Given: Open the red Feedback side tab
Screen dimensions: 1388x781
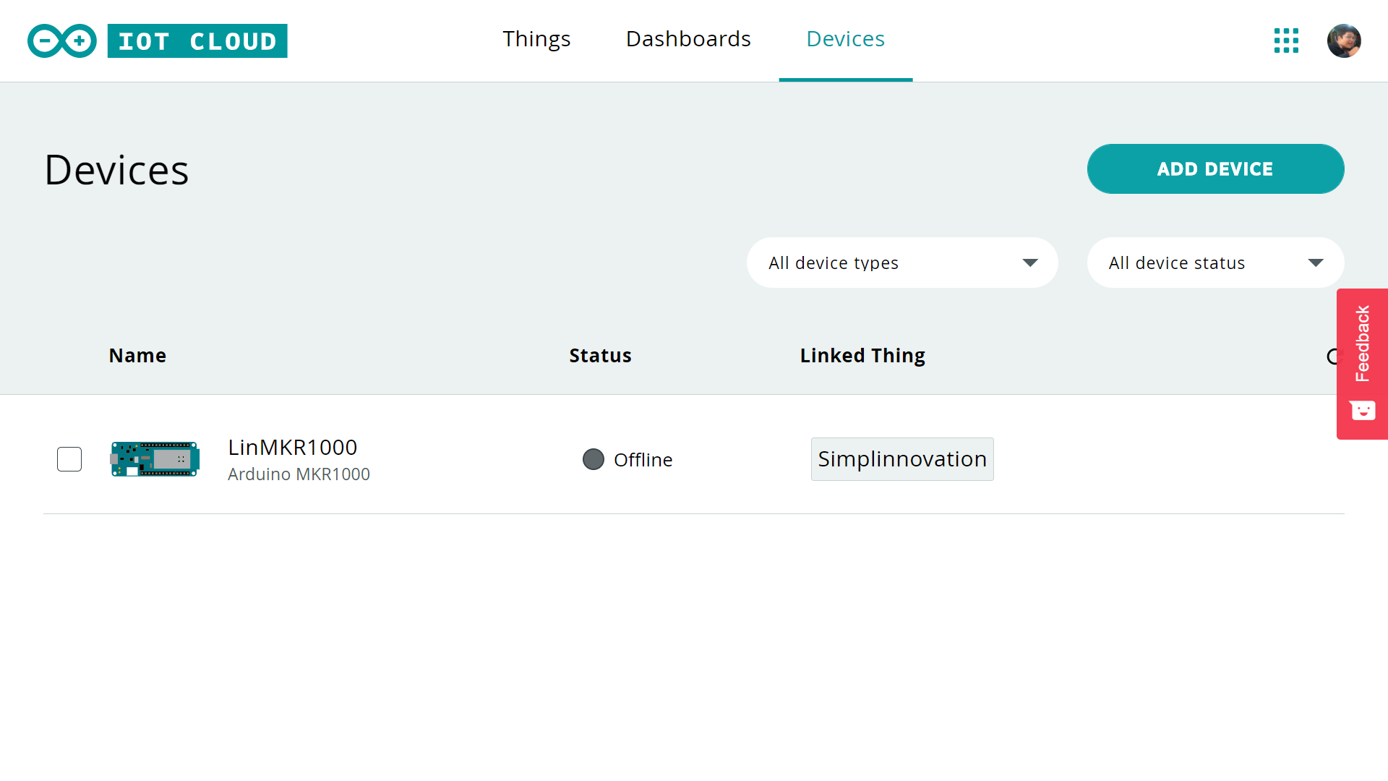Looking at the screenshot, I should [1363, 343].
